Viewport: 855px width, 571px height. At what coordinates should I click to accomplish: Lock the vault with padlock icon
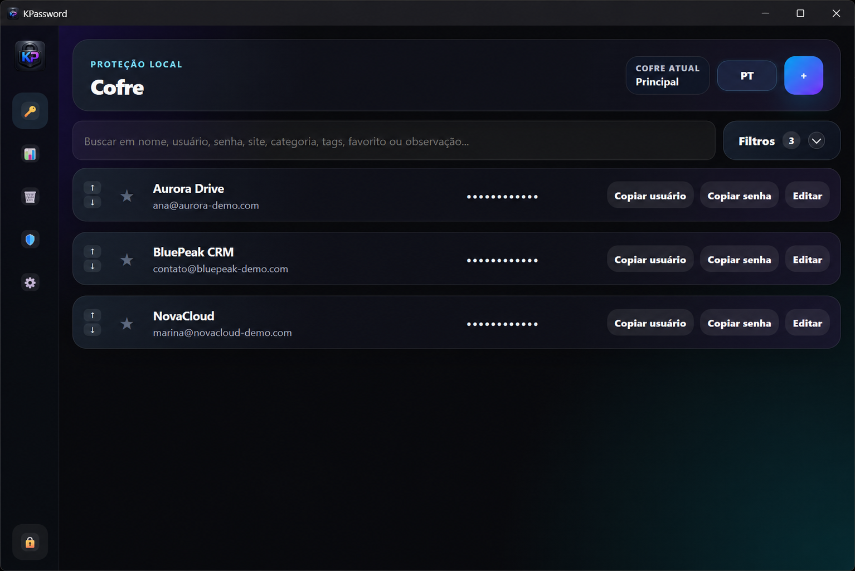click(x=30, y=542)
